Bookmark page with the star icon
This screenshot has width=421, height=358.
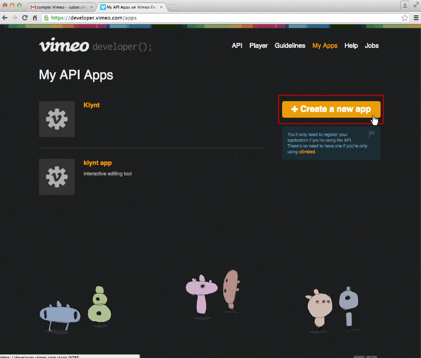coord(404,18)
